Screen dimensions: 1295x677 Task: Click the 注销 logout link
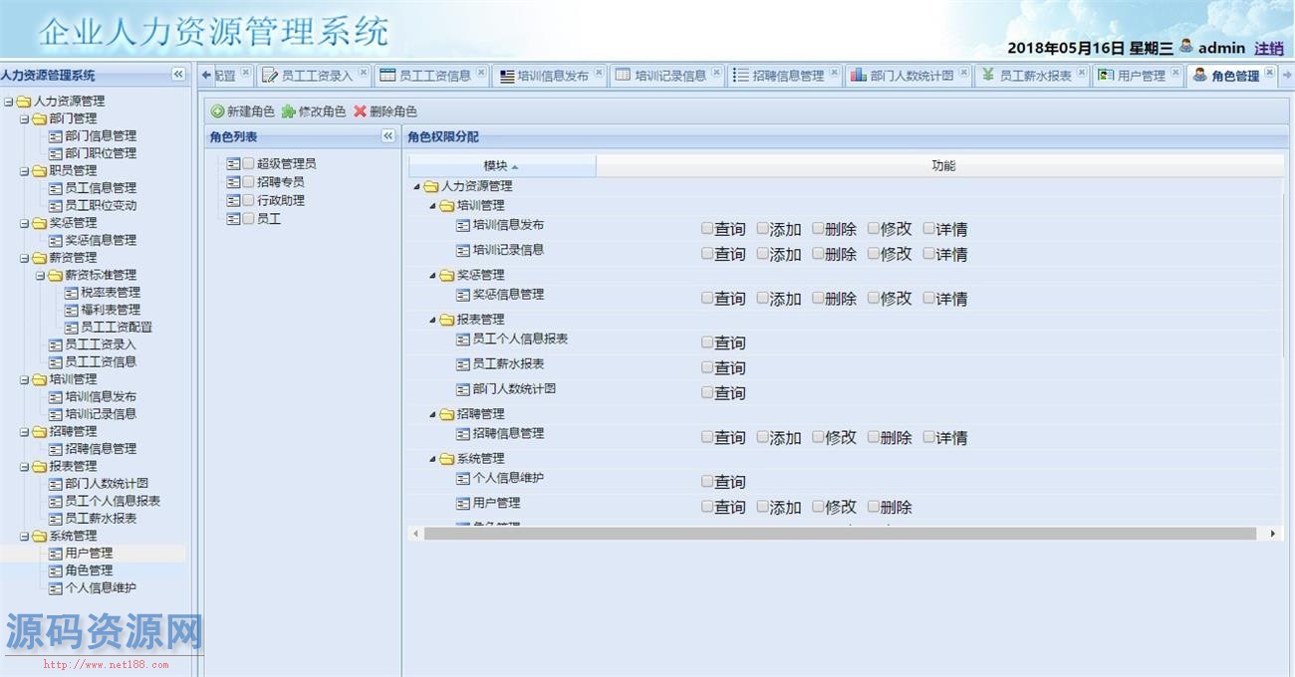[x=1268, y=48]
